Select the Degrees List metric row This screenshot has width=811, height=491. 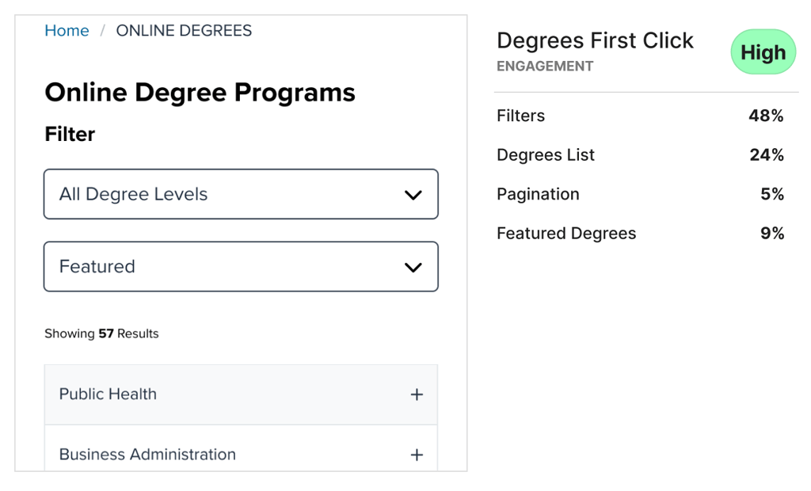tap(640, 154)
